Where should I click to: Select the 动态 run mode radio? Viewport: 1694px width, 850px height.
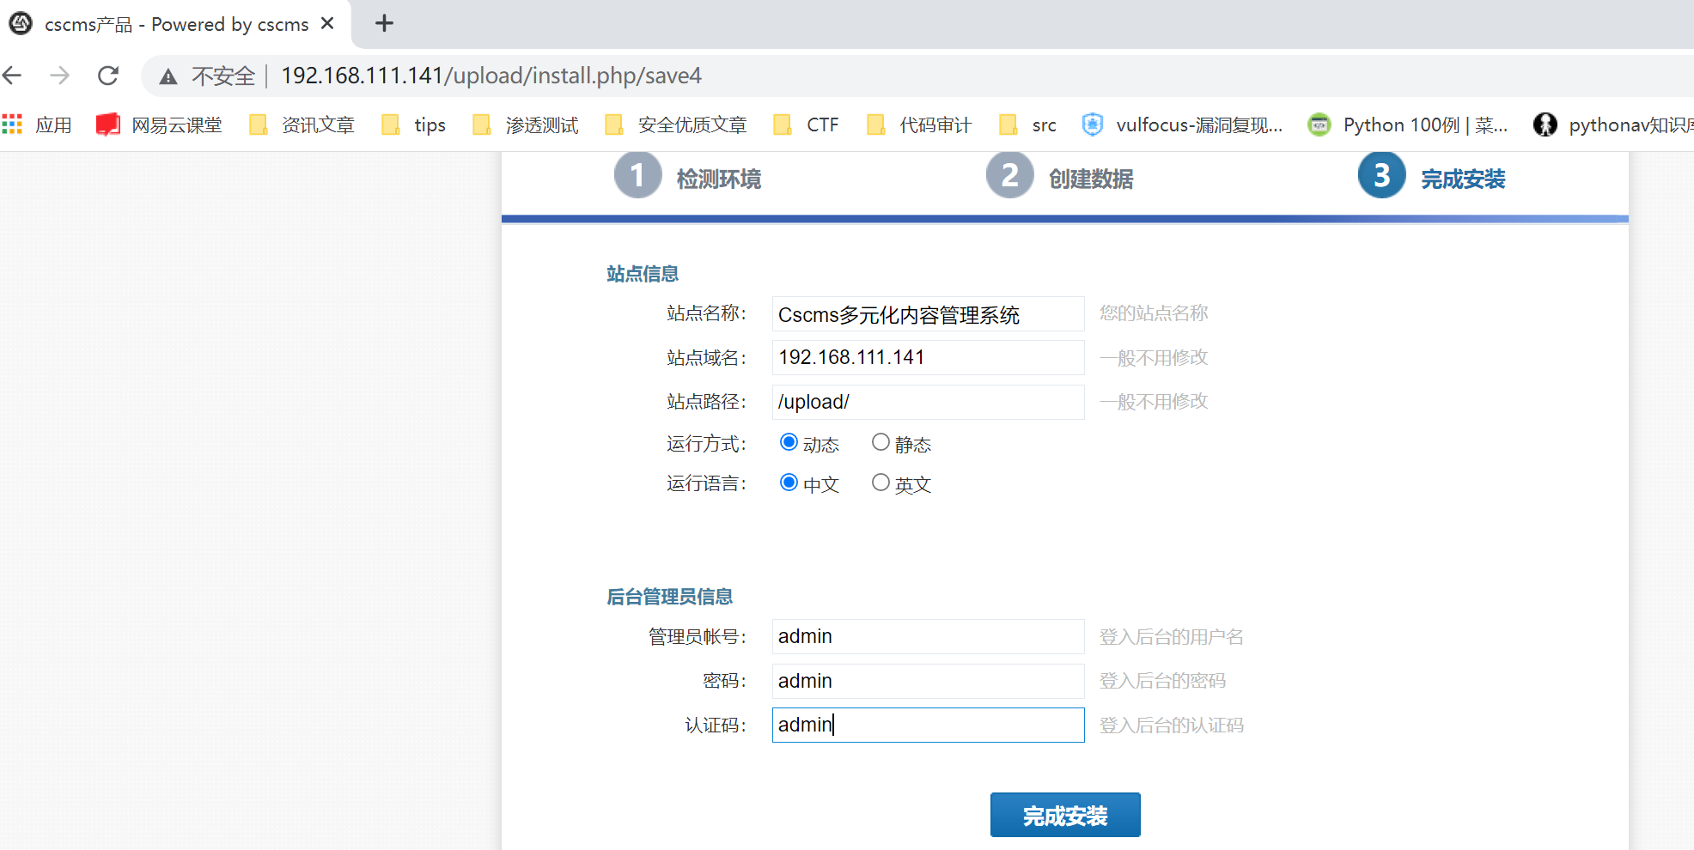pyautogui.click(x=789, y=442)
